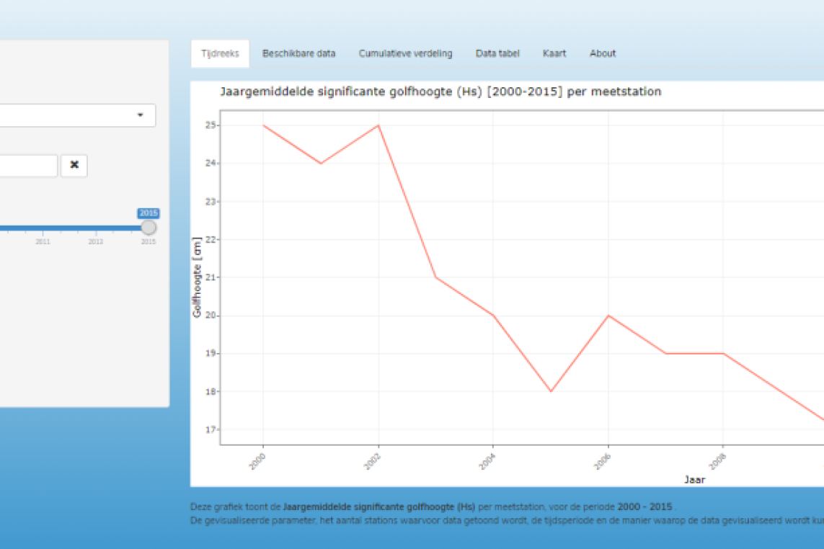Click the blue 2015 slider value badge
Image resolution: width=824 pixels, height=549 pixels.
coord(149,213)
